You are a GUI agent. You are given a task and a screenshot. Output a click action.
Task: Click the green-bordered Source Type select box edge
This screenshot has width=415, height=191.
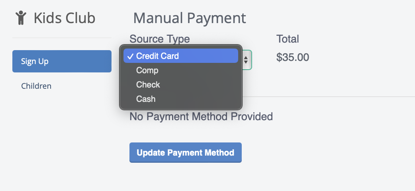[251, 60]
